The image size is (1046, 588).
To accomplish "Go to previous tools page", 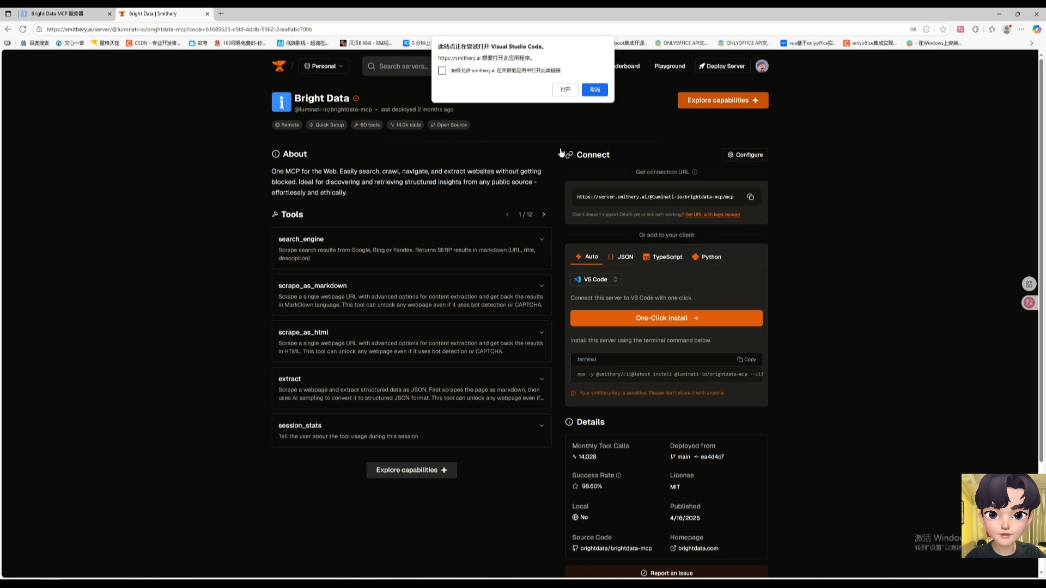I will point(507,215).
